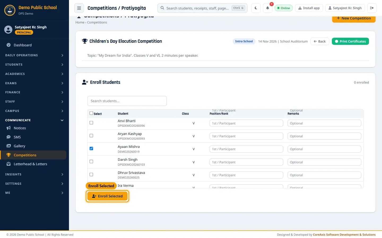Open Gallery in the sidebar
382x238 pixels.
[x=33, y=146]
